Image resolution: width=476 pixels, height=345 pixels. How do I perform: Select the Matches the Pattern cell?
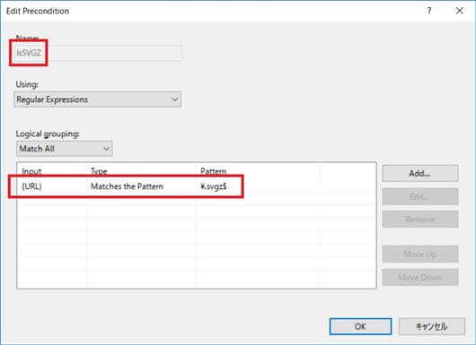pos(127,186)
